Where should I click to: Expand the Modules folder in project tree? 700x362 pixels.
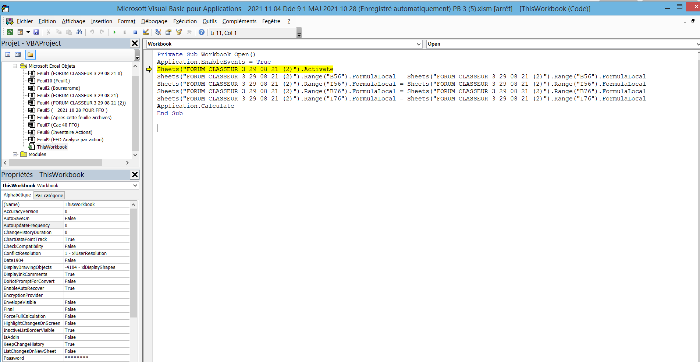pyautogui.click(x=15, y=155)
